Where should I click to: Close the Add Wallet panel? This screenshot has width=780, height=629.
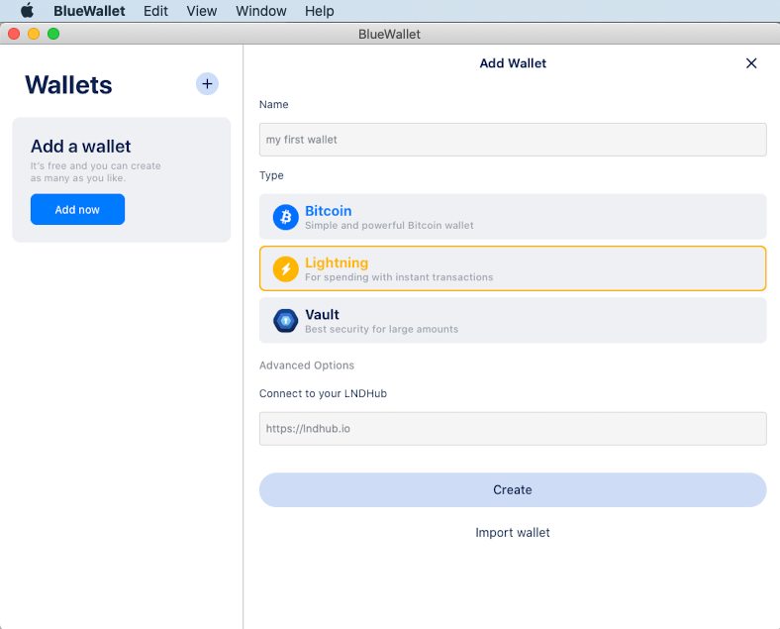(751, 63)
